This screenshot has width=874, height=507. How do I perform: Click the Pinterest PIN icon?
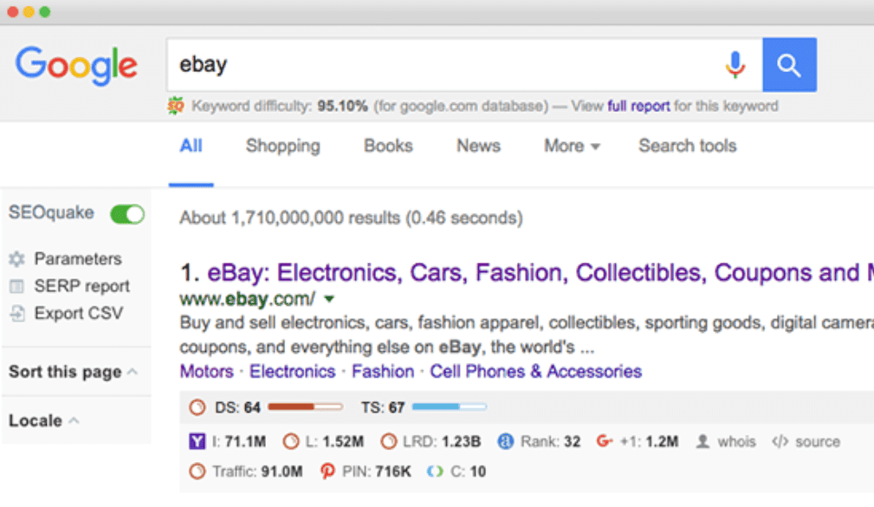pyautogui.click(x=327, y=471)
